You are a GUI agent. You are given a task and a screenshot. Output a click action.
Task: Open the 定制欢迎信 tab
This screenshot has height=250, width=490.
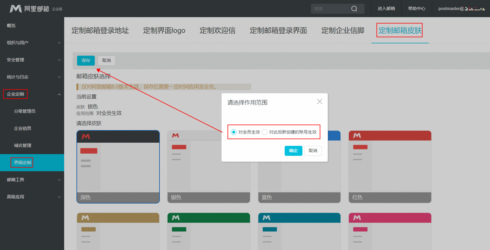(217, 31)
